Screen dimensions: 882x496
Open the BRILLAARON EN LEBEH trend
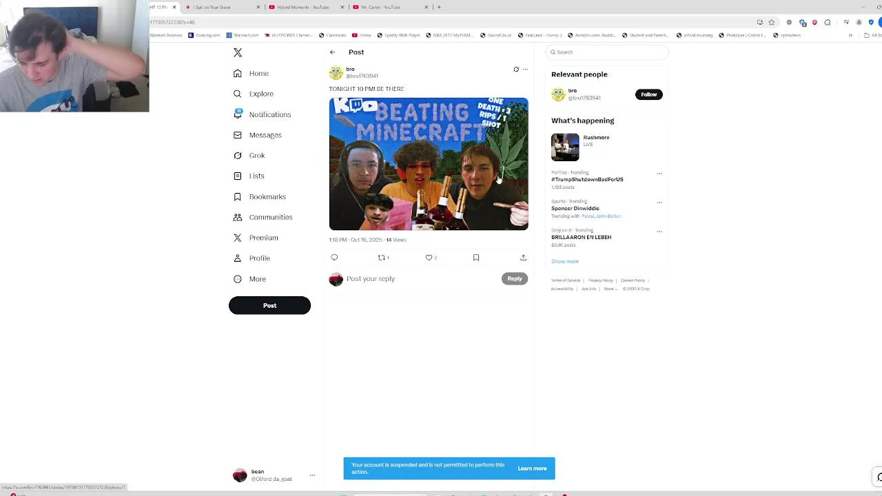coord(581,237)
